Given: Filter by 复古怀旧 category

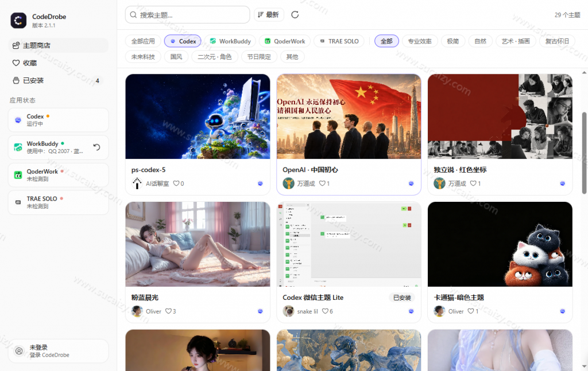Looking at the screenshot, I should [557, 41].
